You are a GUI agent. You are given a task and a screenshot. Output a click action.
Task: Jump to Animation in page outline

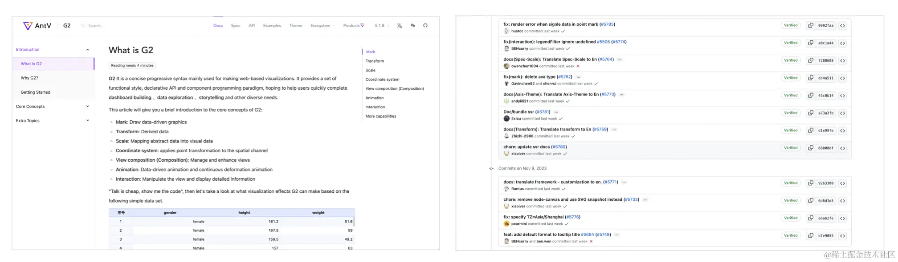[x=375, y=98]
